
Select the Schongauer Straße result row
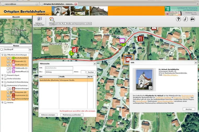click(66, 80)
